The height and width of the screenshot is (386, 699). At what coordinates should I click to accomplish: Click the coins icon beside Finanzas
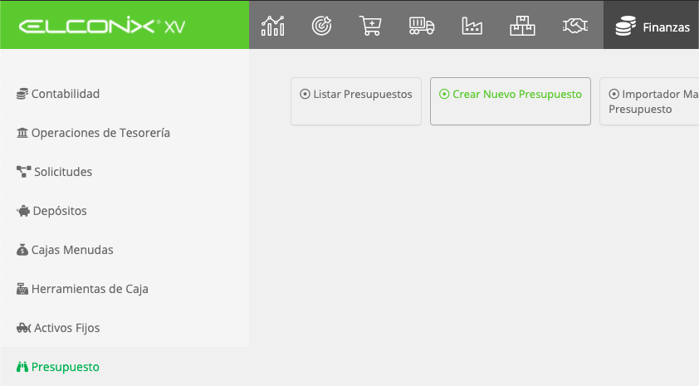[x=625, y=26]
